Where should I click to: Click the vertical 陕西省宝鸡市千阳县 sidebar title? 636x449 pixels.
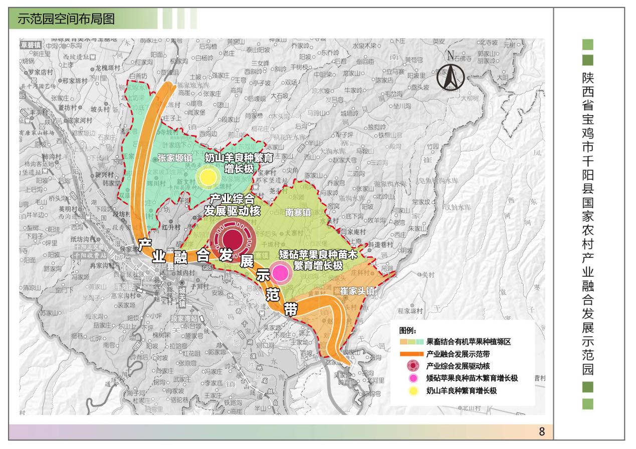pyautogui.click(x=588, y=225)
